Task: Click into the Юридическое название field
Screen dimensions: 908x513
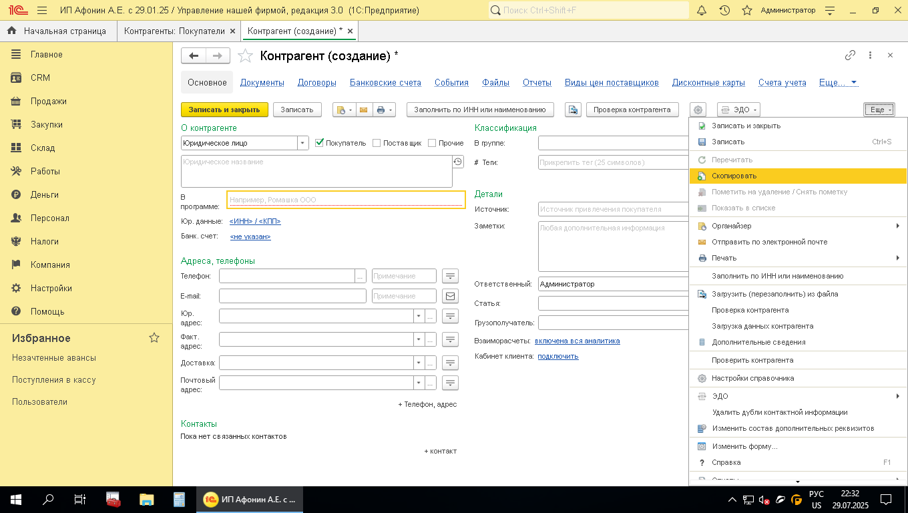Action: coord(316,172)
